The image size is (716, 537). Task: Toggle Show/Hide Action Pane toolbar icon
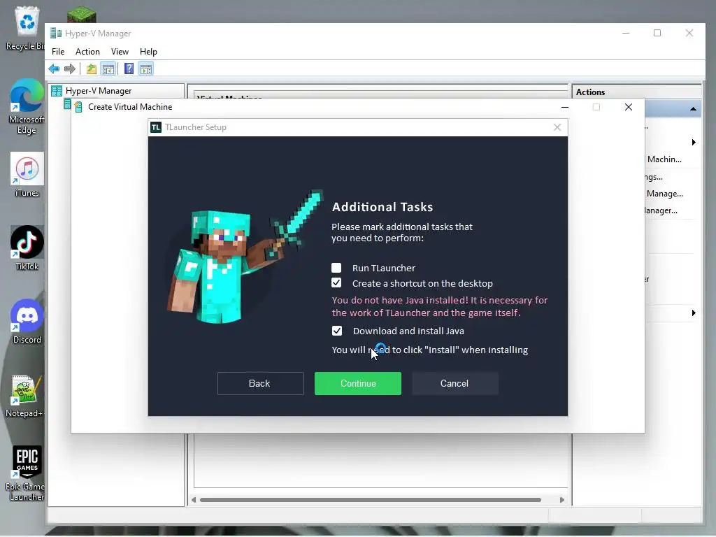tap(146, 69)
